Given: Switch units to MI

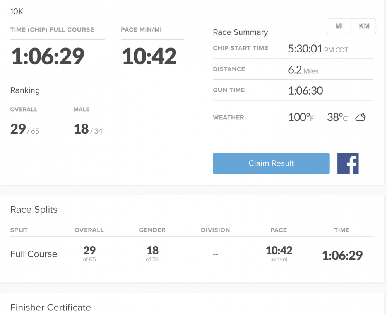Looking at the screenshot, I should tap(339, 26).
